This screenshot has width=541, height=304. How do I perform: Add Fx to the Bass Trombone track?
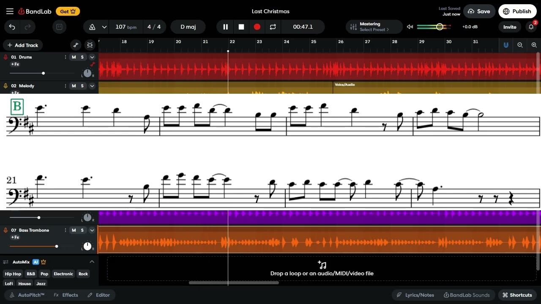tap(15, 237)
